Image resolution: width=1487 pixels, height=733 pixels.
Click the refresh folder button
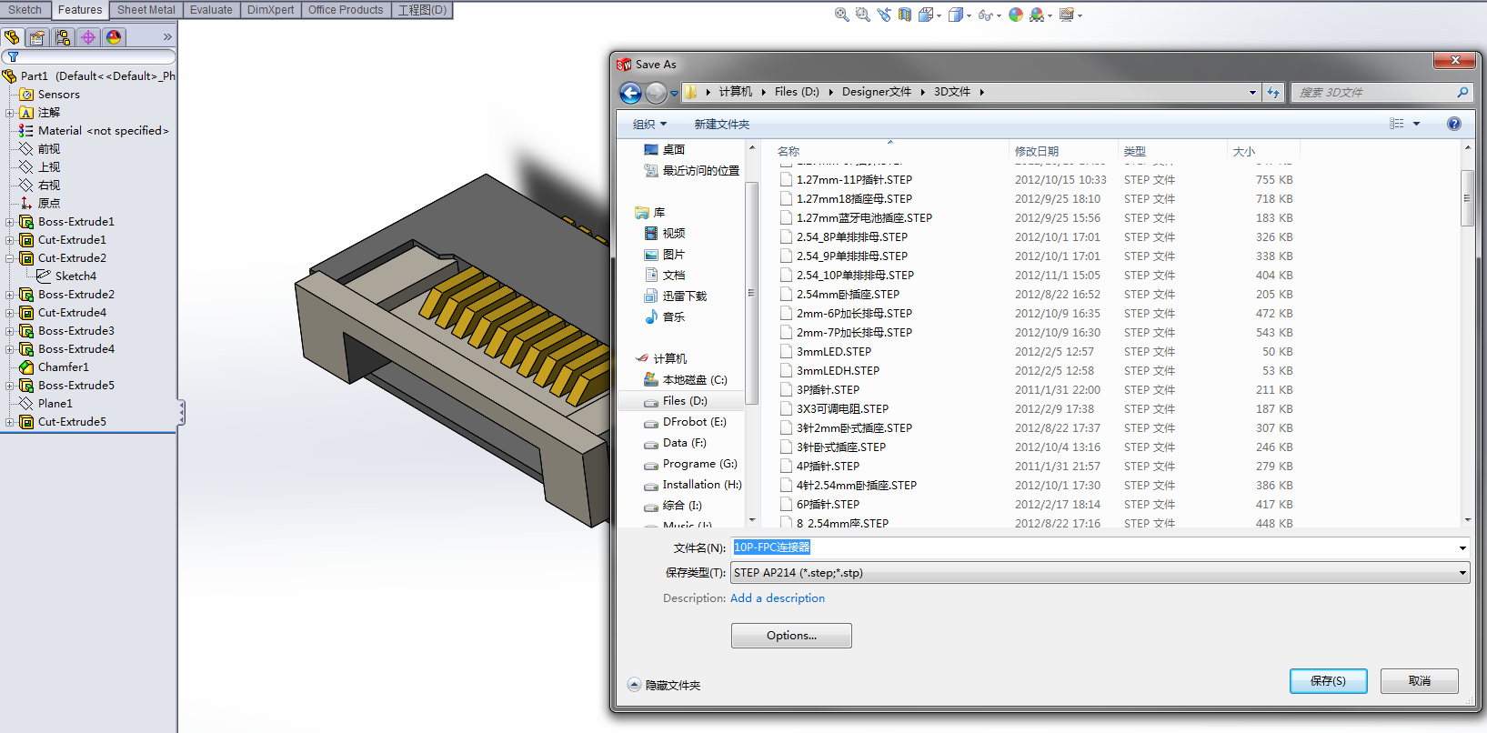(x=1273, y=92)
